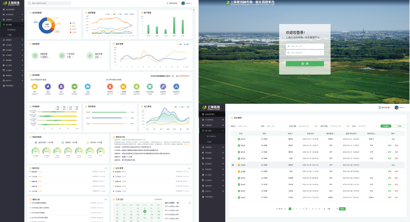This screenshot has height=222, width=410.
Task: Click the 产品种类 grid icon showing 18
Action: [x=62, y=56]
